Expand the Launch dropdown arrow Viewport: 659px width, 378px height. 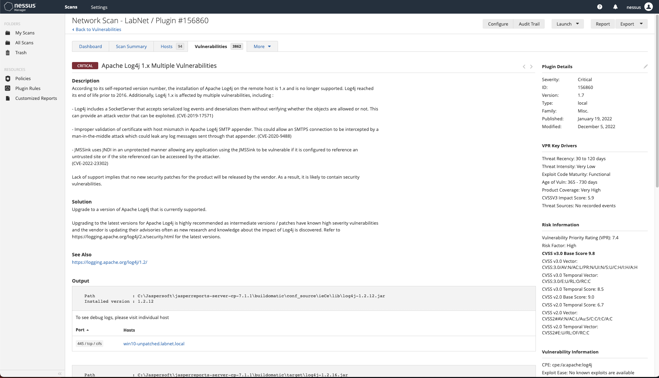[x=577, y=24]
